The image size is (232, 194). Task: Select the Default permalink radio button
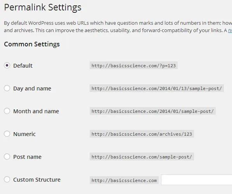(x=7, y=65)
